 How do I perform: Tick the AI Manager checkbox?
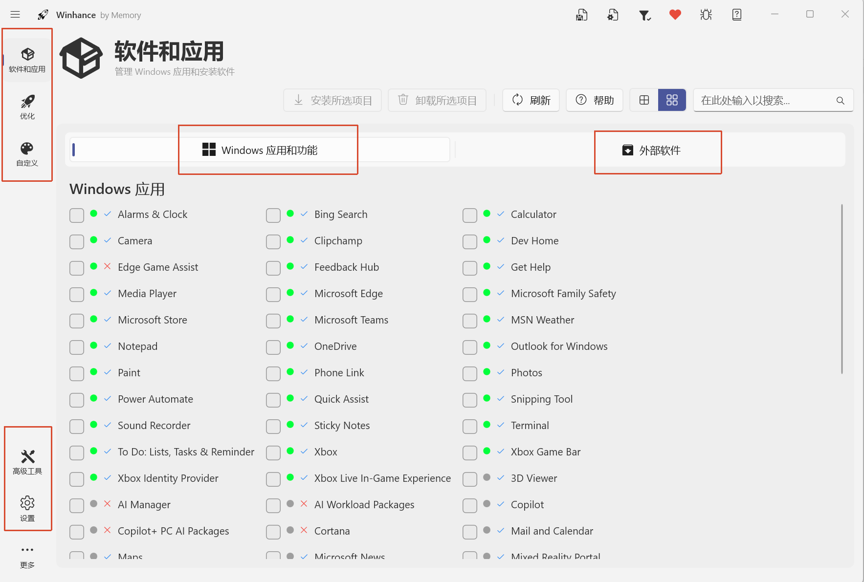pyautogui.click(x=77, y=505)
